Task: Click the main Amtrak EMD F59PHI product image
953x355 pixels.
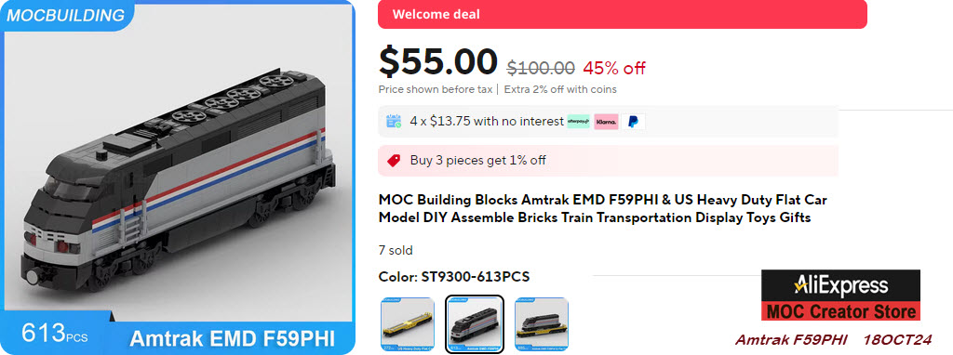Action: coord(178,176)
